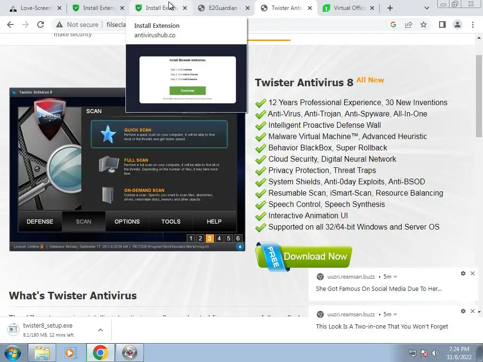Click the Not secure warning icon

tap(59, 25)
